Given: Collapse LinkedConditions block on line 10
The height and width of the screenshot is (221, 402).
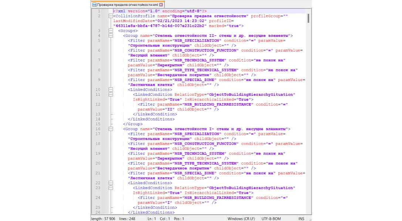Looking at the screenshot, I should pos(110,90).
